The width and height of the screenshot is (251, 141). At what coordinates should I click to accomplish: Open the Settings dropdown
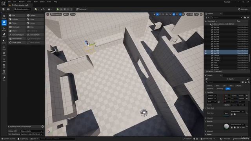point(243,9)
